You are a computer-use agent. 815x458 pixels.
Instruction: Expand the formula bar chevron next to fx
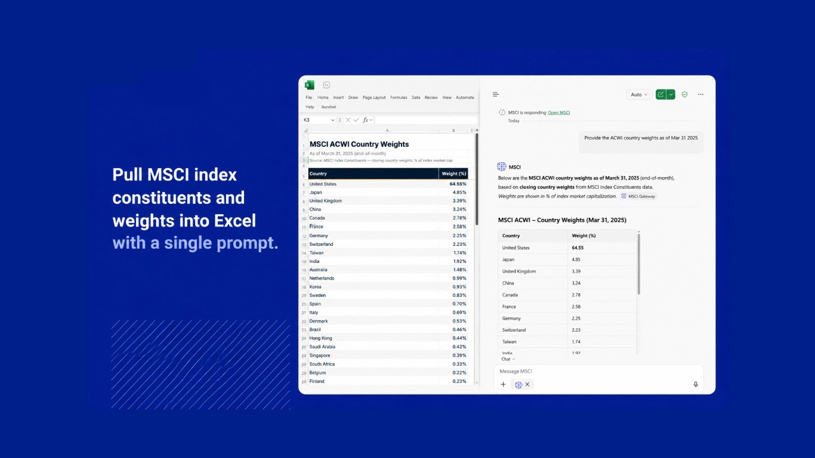pyautogui.click(x=371, y=120)
